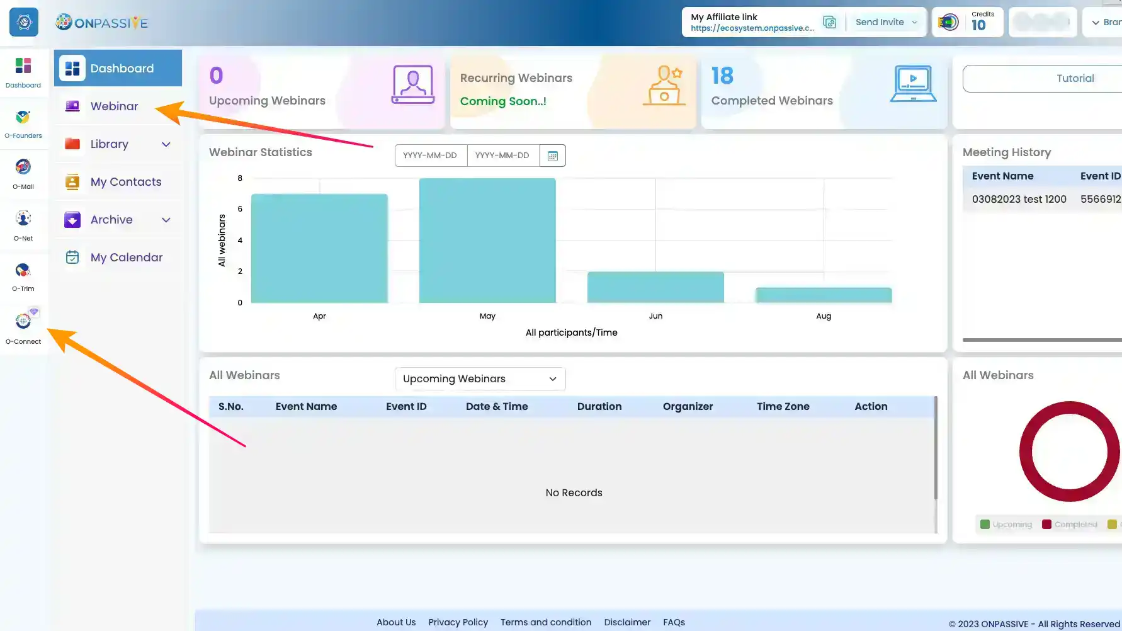1122x631 pixels.
Task: Click the copy affiliate link icon
Action: click(x=830, y=23)
